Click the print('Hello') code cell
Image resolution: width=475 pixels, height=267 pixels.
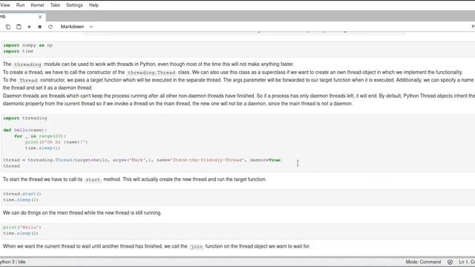[237, 231]
